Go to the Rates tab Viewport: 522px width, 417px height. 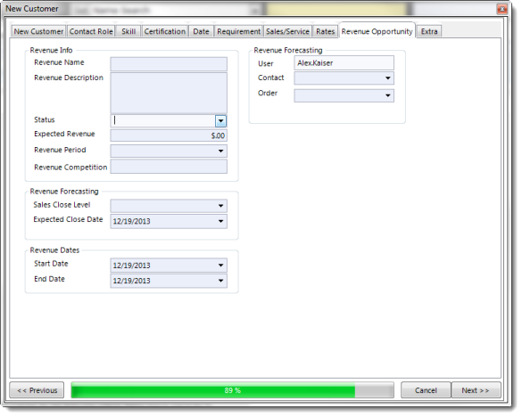click(326, 31)
